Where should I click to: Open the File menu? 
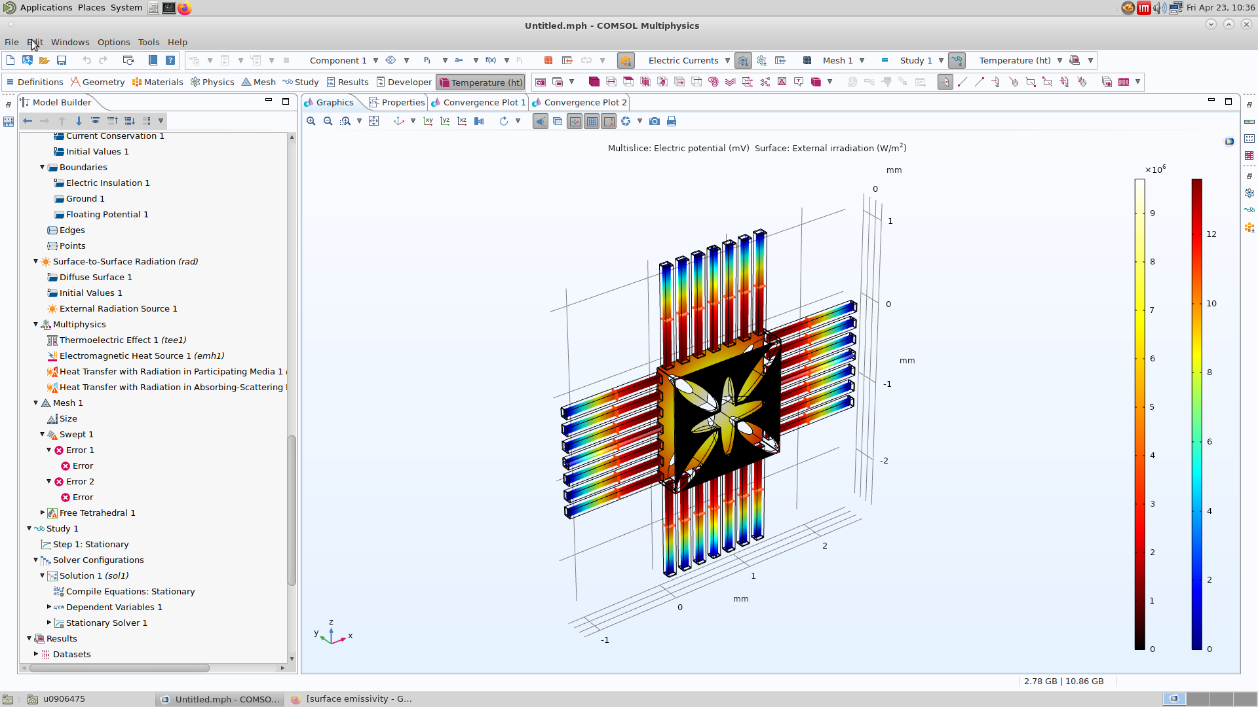click(12, 42)
